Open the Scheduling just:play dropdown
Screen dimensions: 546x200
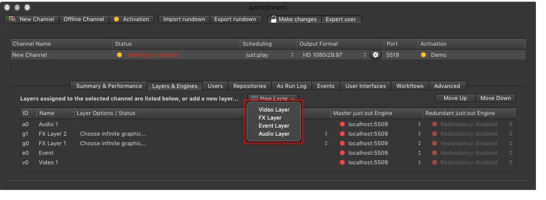pos(269,55)
